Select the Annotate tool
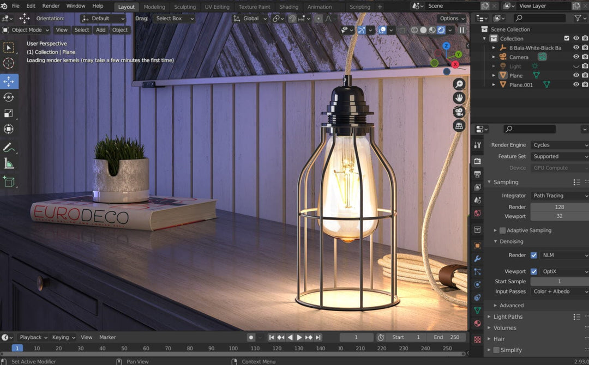The height and width of the screenshot is (365, 589). (x=8, y=146)
